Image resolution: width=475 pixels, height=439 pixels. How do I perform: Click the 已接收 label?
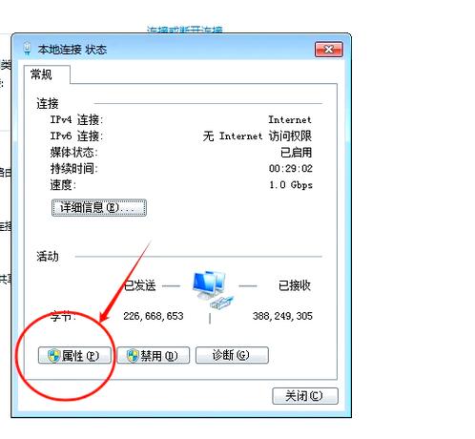pos(295,285)
